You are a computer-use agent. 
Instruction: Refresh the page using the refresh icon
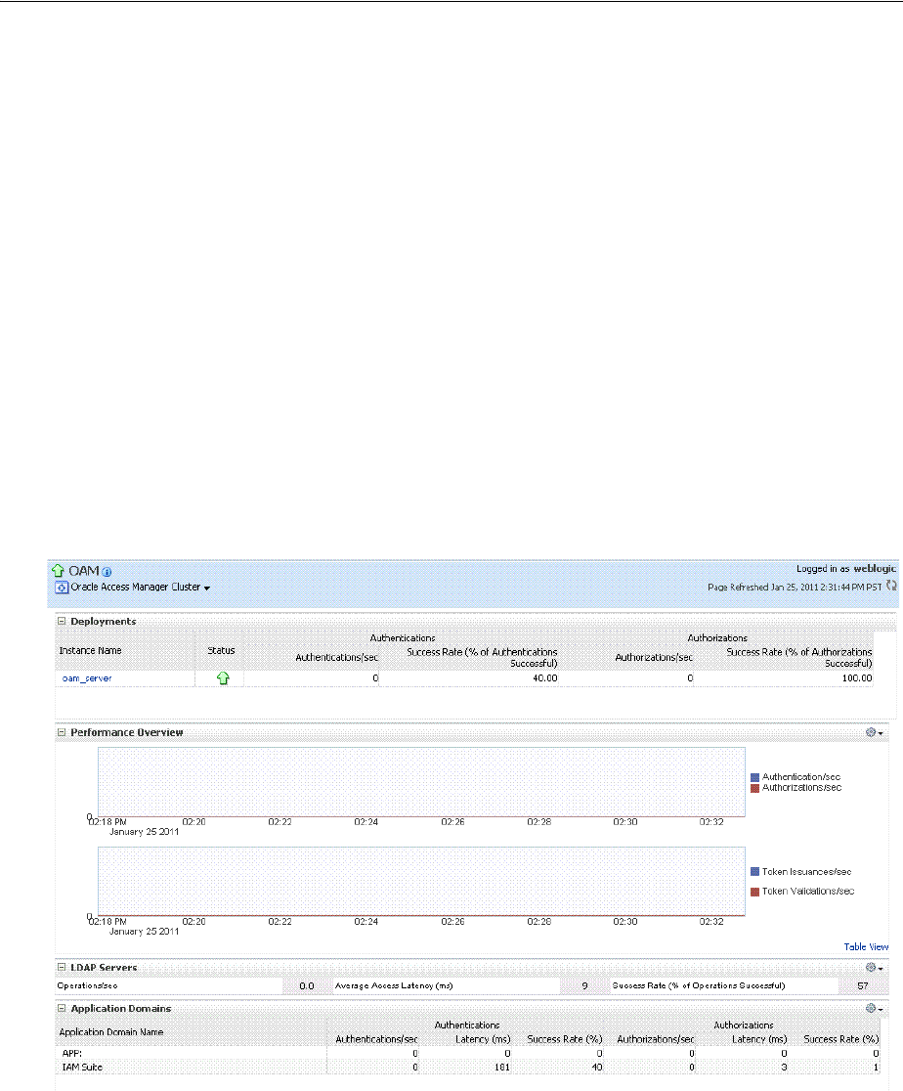[891, 586]
